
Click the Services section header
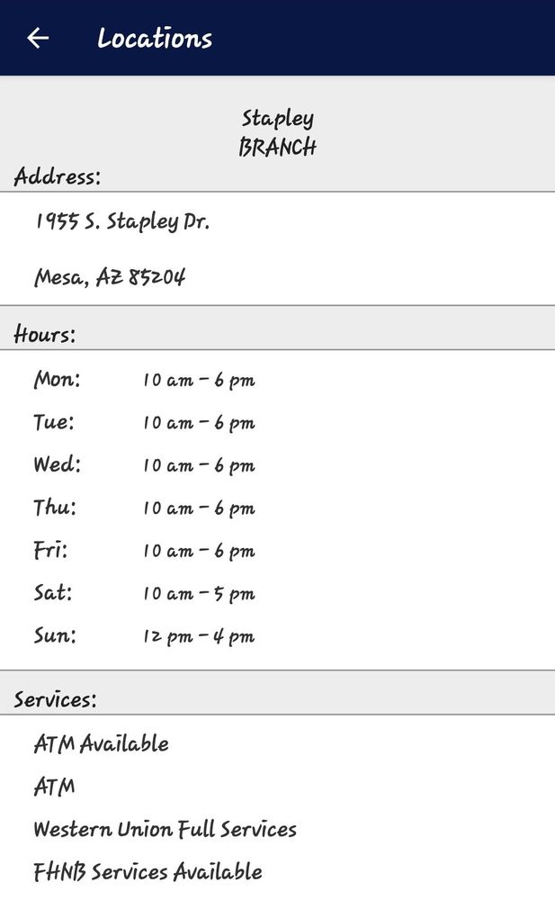[55, 699]
